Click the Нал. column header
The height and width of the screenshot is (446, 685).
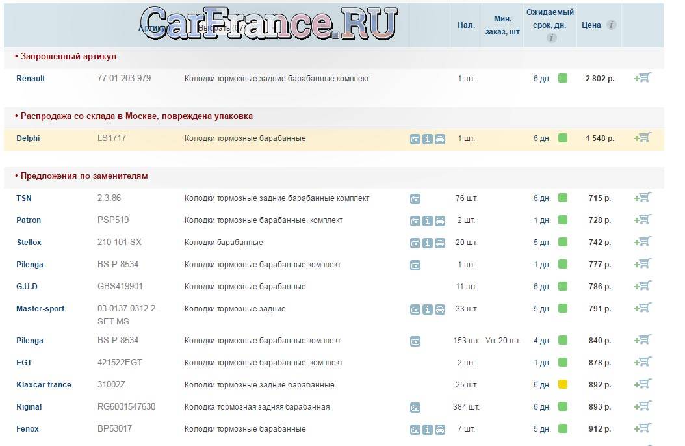point(466,25)
